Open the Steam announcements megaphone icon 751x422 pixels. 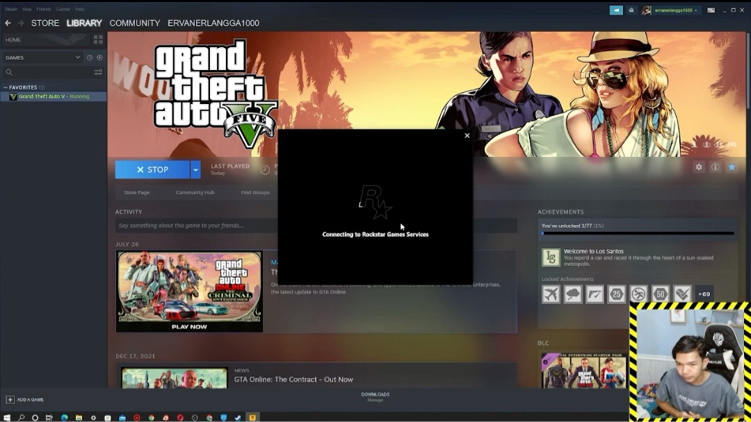point(616,10)
